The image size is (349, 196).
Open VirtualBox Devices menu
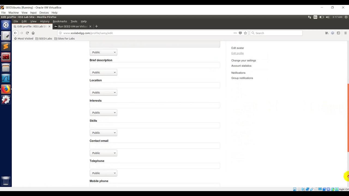pos(44,13)
